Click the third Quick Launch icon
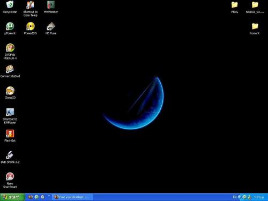This screenshot has width=268, height=201. click(42, 197)
